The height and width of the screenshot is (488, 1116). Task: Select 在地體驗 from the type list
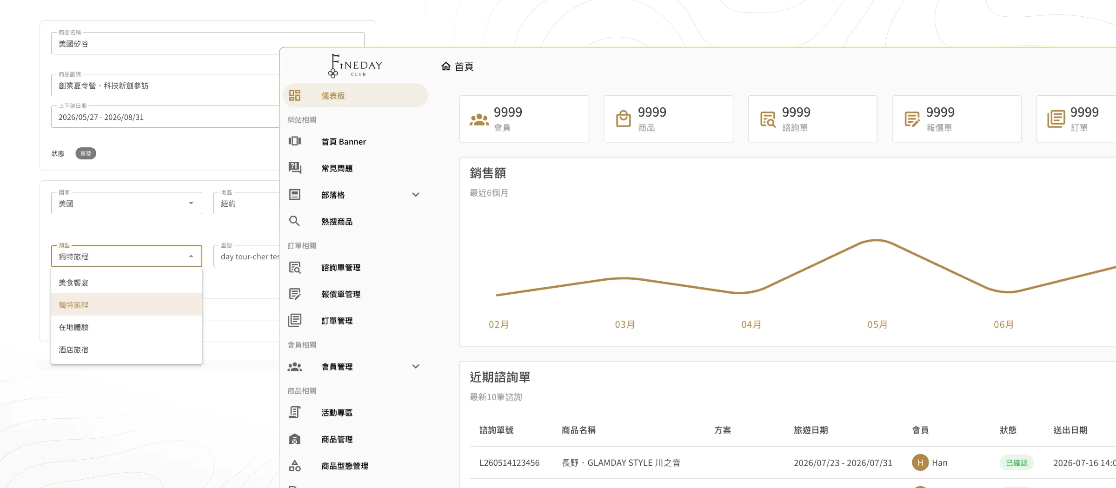(x=126, y=327)
